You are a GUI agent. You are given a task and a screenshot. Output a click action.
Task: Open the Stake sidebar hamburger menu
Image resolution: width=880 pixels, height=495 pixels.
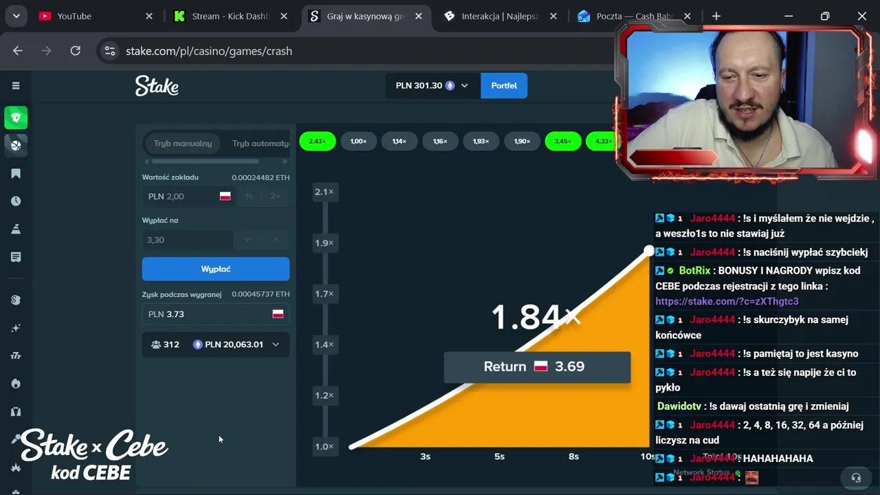[16, 86]
